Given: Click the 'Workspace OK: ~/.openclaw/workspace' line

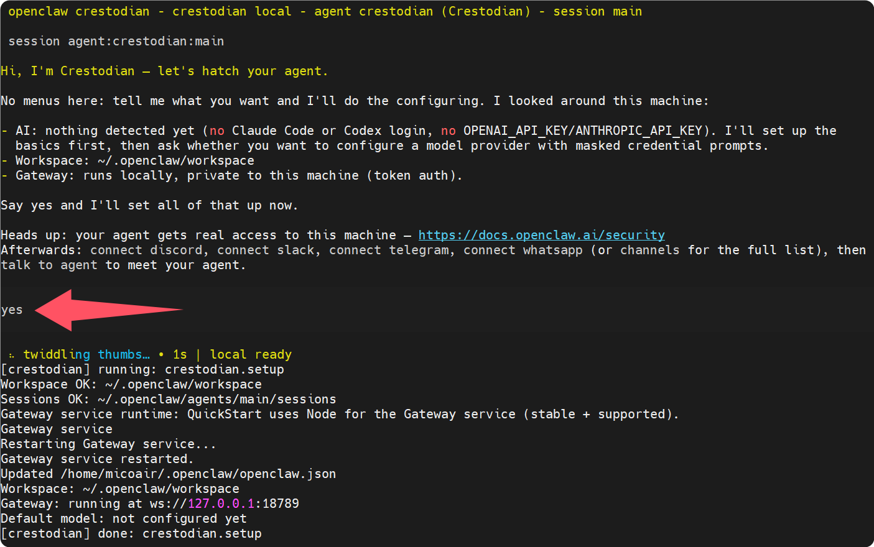Looking at the screenshot, I should pos(131,384).
